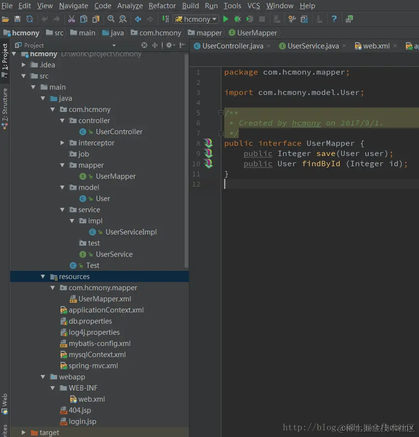Collapse the resources folder
Image resolution: width=419 pixels, height=437 pixels.
[43, 277]
